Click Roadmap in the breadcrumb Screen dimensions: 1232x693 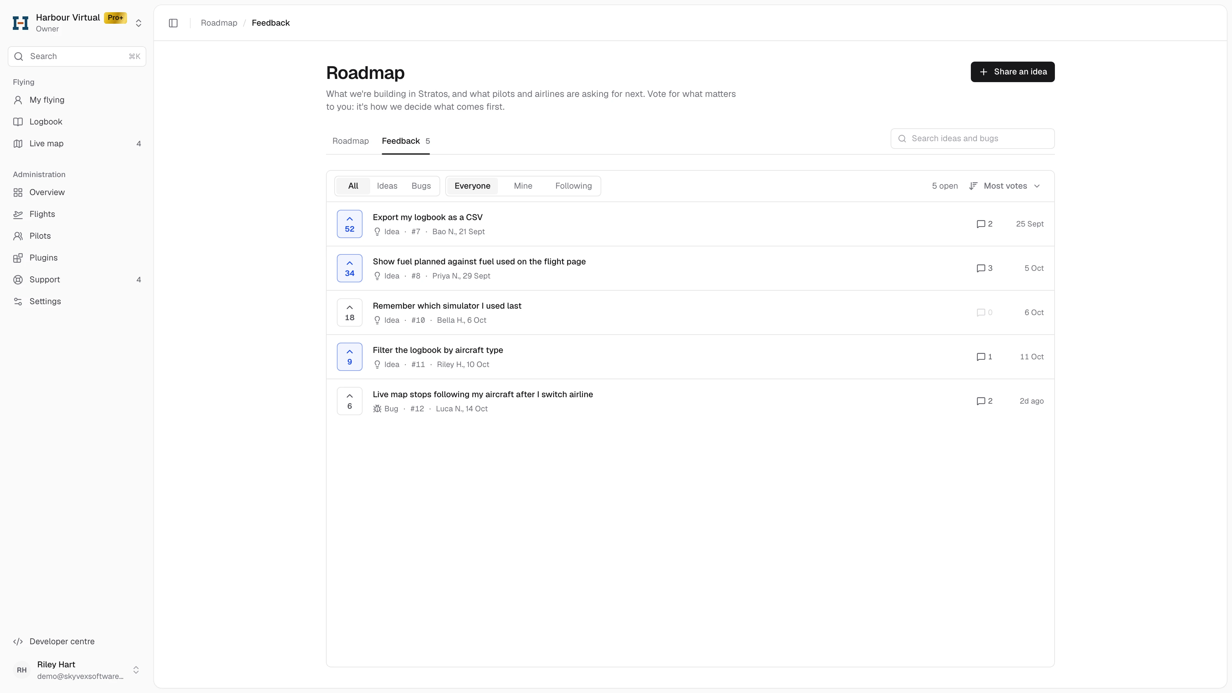pos(219,23)
